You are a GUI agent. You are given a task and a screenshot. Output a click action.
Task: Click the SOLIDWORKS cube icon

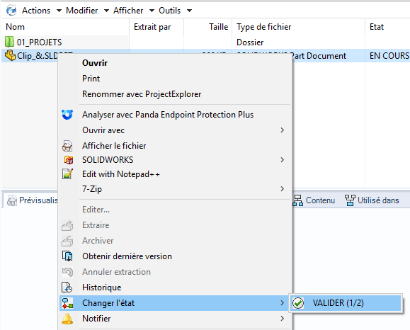(x=69, y=160)
